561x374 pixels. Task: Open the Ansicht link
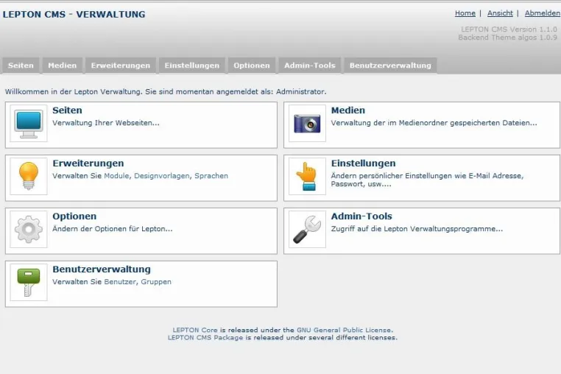tap(500, 13)
